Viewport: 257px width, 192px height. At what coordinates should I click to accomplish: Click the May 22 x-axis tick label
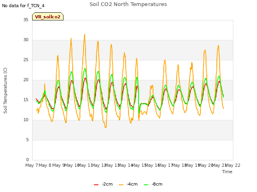tap(233, 165)
